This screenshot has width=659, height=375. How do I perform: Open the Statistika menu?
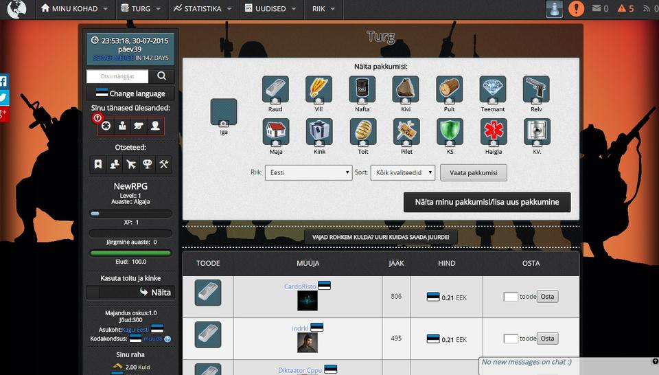click(202, 9)
